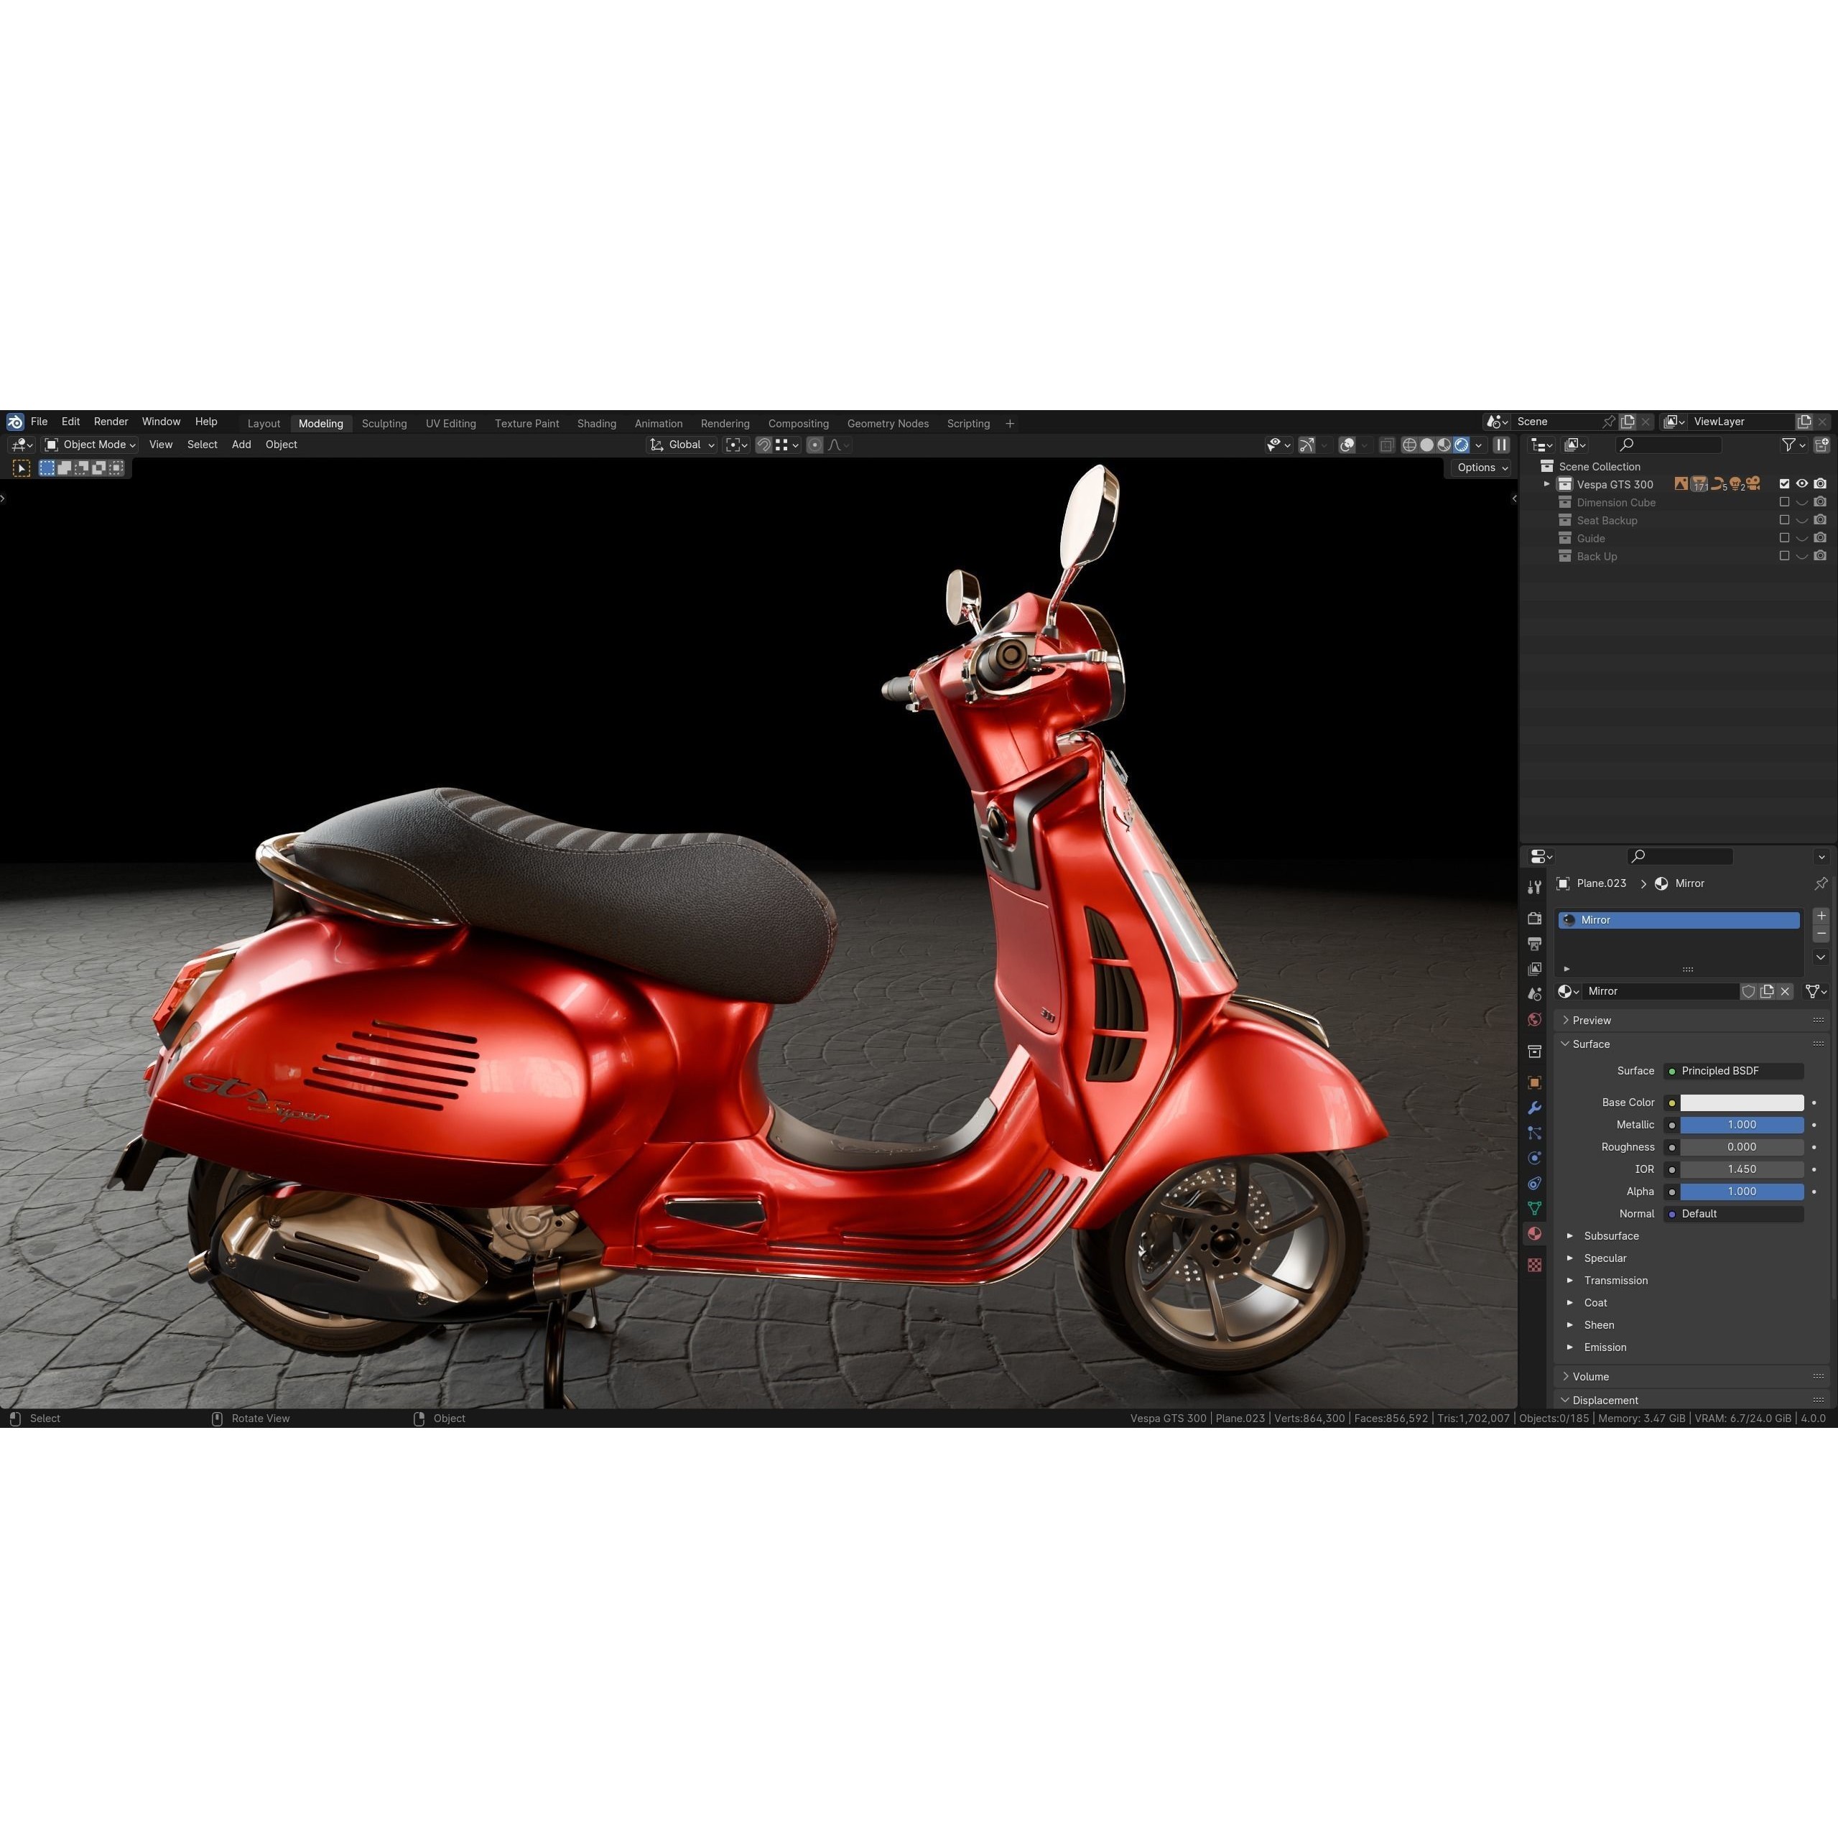Open the Collection properties tab
The image size is (1838, 1838).
(1534, 1052)
